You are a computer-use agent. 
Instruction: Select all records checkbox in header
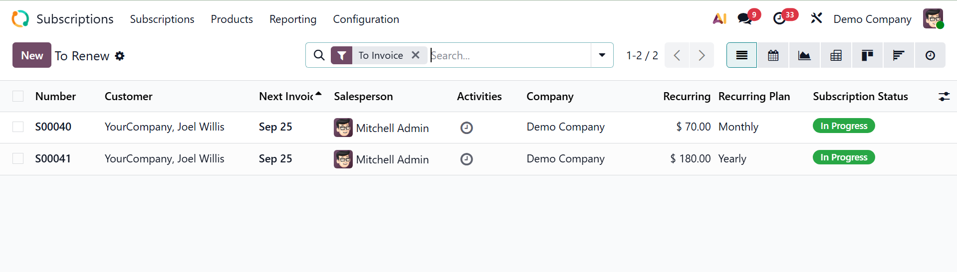(18, 96)
